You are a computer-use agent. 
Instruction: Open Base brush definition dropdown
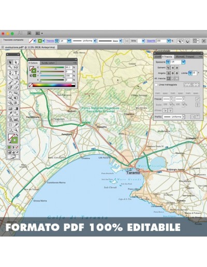(x=121, y=41)
